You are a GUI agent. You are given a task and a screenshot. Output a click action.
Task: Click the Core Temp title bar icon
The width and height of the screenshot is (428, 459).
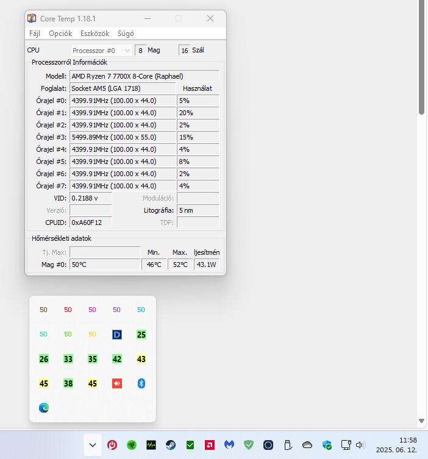pyautogui.click(x=32, y=18)
